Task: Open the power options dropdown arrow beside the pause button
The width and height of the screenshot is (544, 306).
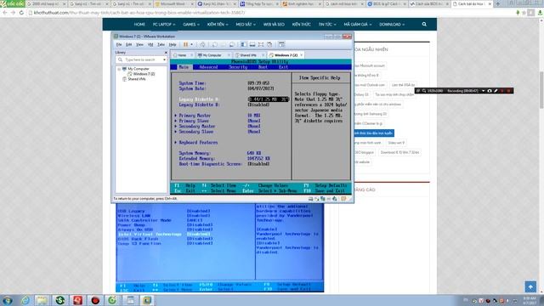Action: point(191,44)
